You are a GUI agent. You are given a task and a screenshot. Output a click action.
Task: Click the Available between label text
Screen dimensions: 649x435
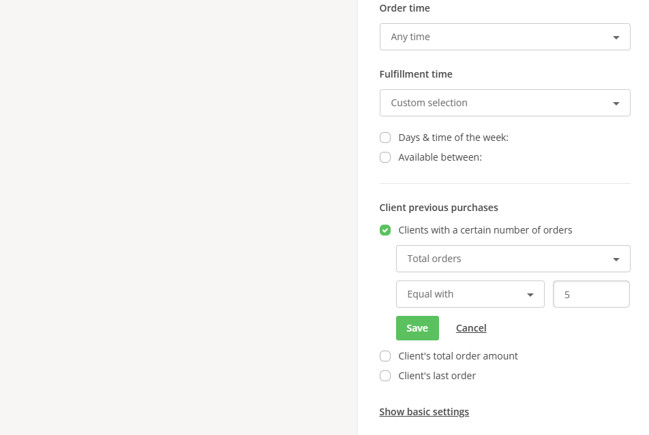point(440,157)
